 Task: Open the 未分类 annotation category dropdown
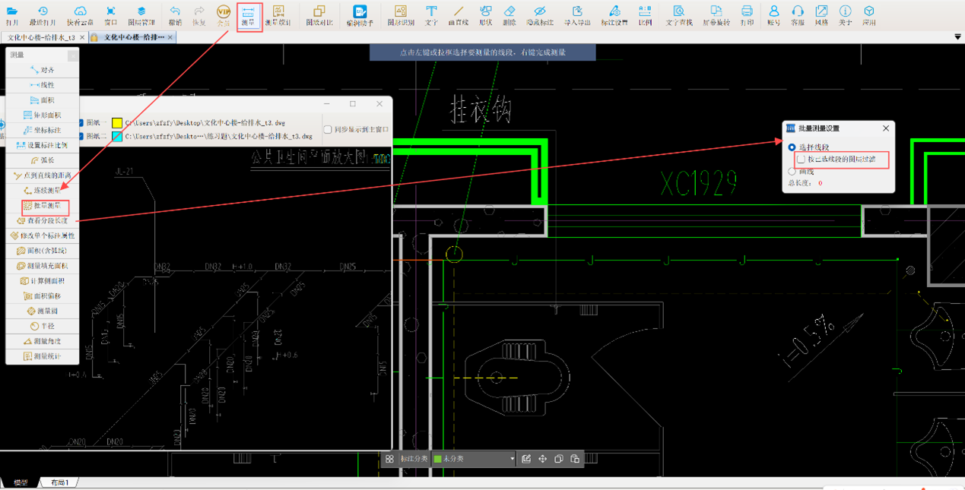tap(474, 459)
